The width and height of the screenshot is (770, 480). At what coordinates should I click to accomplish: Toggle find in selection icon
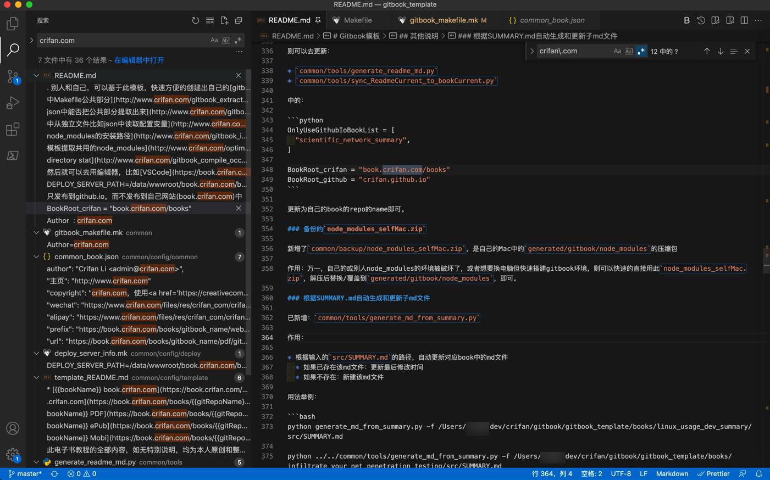(x=734, y=51)
